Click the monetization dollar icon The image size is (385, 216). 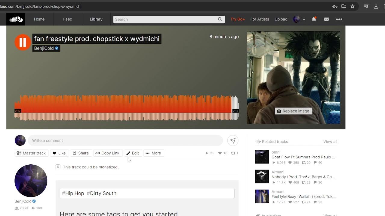pos(58,167)
